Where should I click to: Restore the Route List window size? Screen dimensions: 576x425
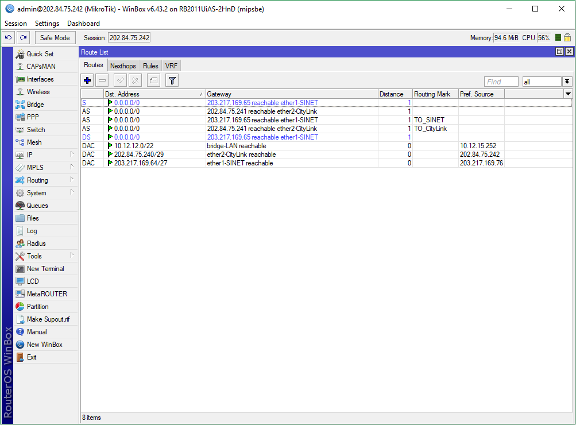(x=559, y=52)
